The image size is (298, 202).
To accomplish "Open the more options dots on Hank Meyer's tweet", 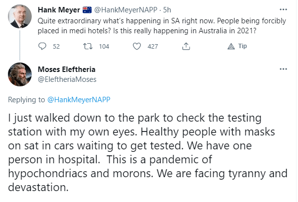I will 283,9.
